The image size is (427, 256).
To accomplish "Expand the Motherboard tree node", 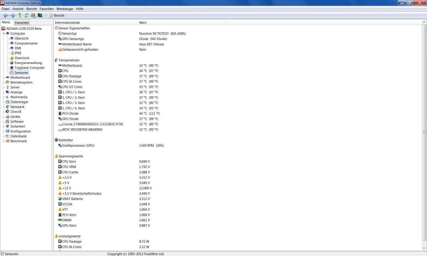I will [x=4, y=78].
